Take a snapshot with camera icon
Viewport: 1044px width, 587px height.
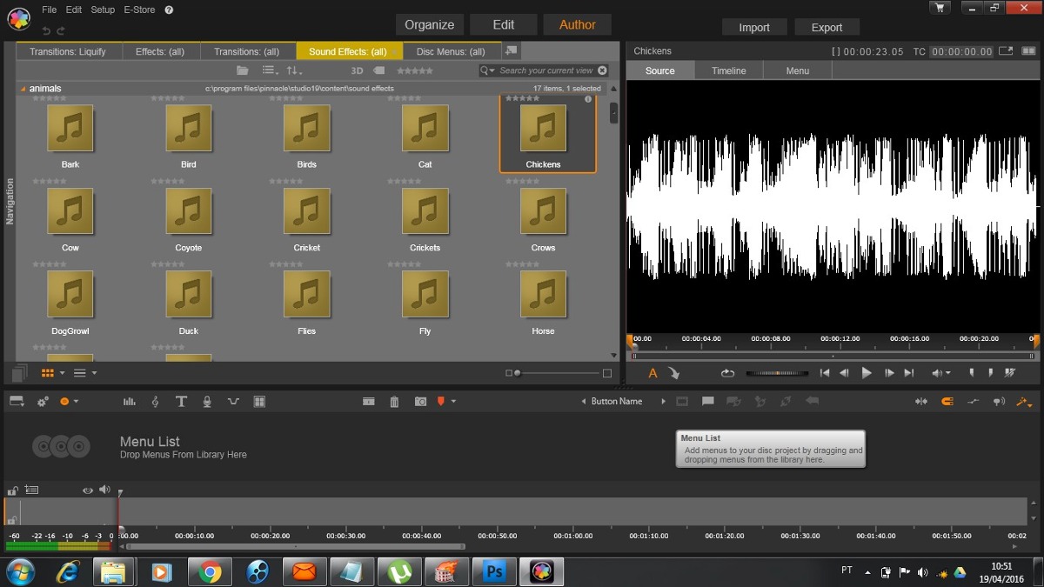pyautogui.click(x=420, y=401)
